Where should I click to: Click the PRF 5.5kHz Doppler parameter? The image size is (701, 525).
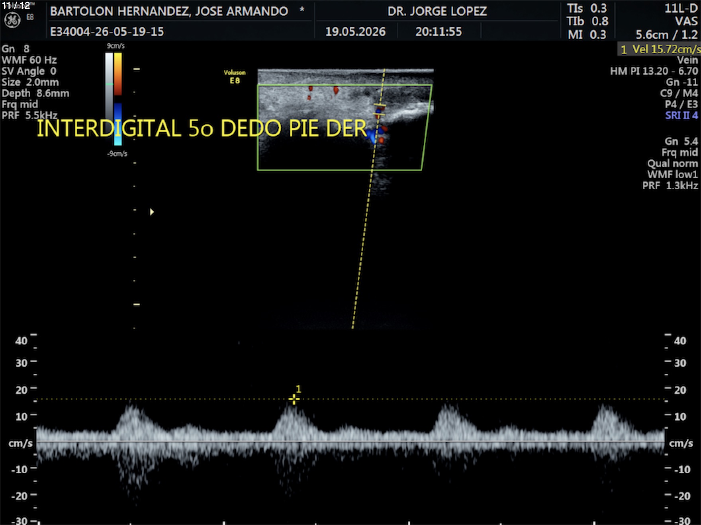click(x=29, y=116)
